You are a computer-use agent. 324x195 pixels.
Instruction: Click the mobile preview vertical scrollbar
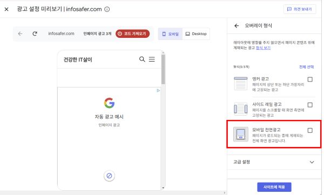pyautogui.click(x=163, y=69)
